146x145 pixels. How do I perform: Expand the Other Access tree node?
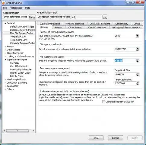click(x=5, y=50)
